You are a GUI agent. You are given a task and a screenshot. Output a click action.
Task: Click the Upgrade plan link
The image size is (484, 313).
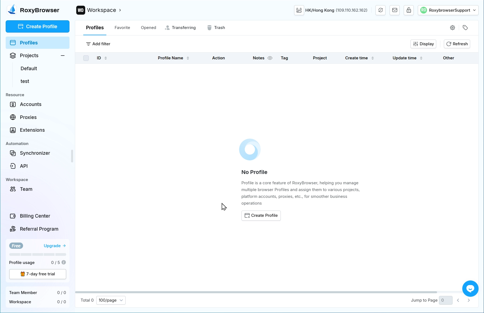coord(55,246)
